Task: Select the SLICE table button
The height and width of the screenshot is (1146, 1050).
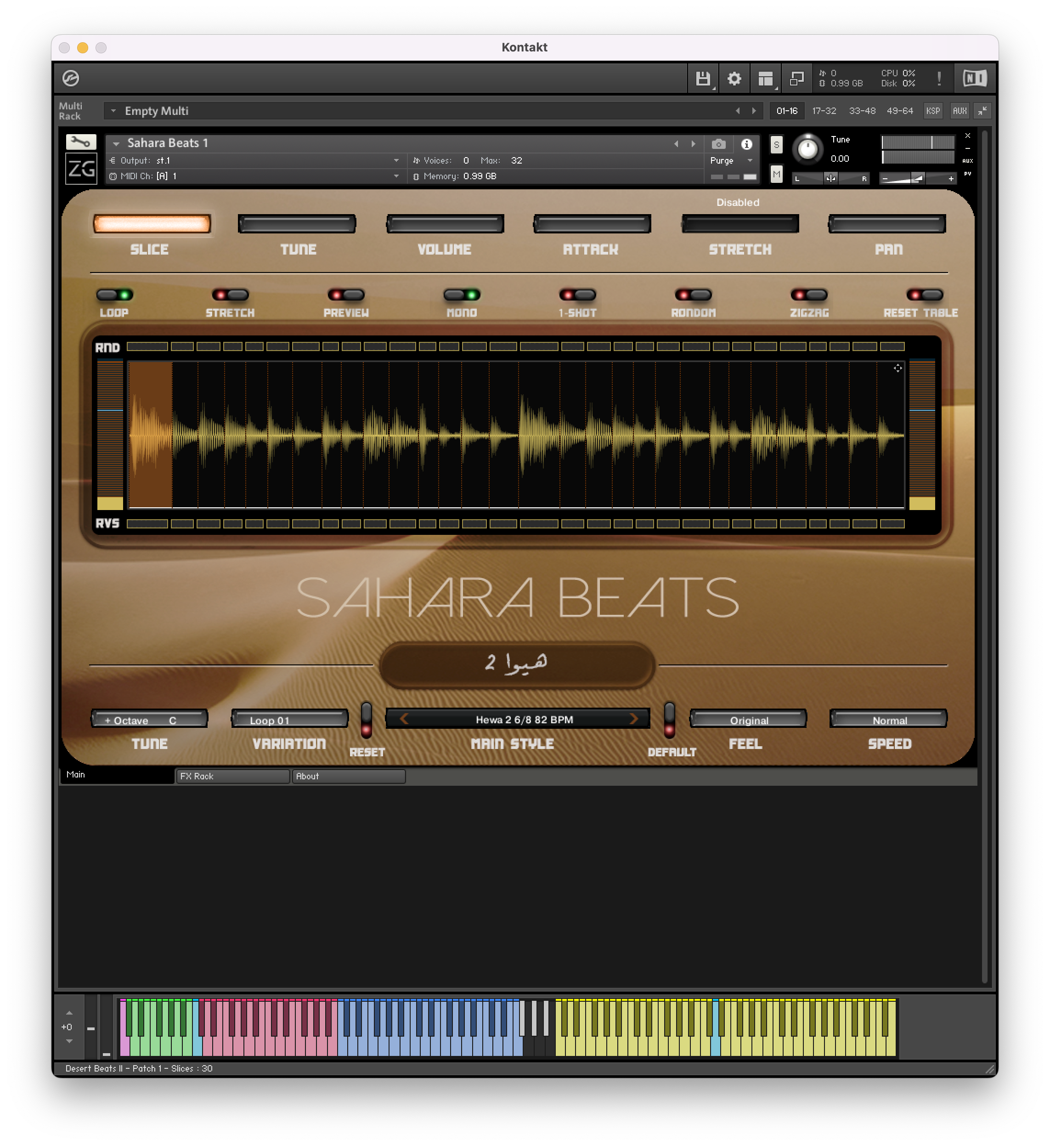Action: click(152, 224)
